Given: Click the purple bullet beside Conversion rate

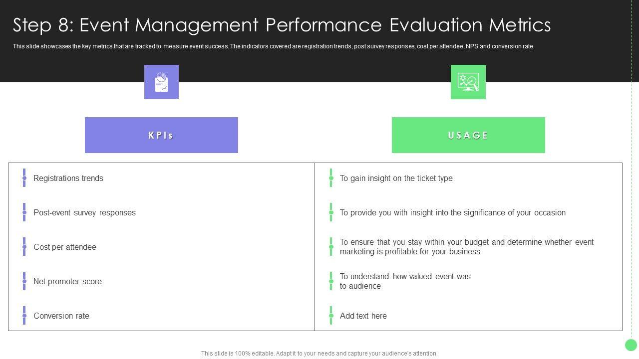Looking at the screenshot, I should (x=24, y=316).
